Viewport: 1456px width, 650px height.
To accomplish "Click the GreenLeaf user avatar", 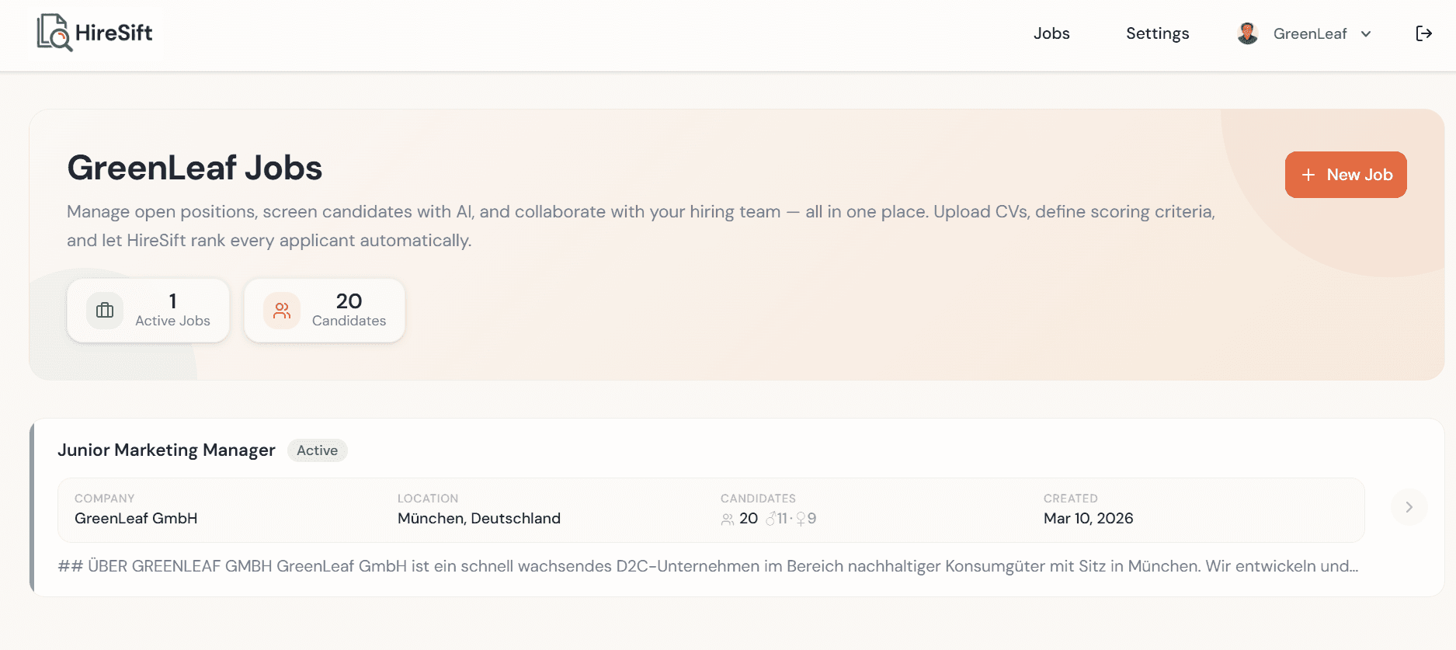I will coord(1248,33).
